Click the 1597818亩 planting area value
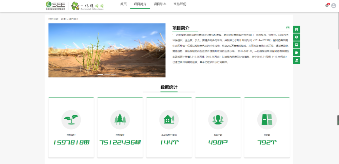Viewport: 339px width, 164px height. click(x=71, y=142)
